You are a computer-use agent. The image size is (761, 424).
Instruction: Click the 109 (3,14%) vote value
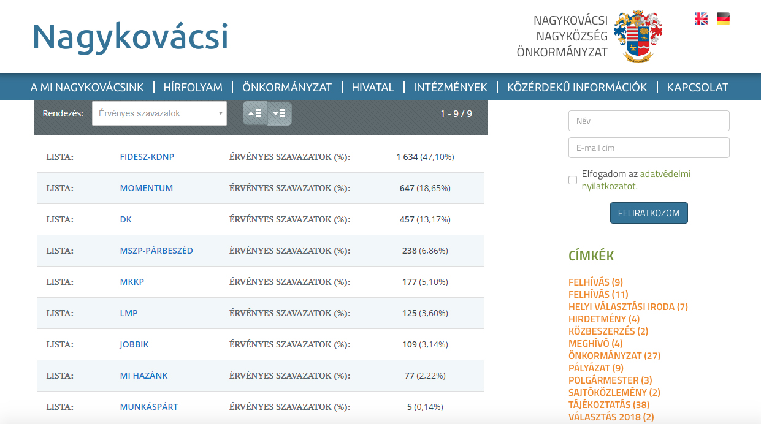click(425, 344)
